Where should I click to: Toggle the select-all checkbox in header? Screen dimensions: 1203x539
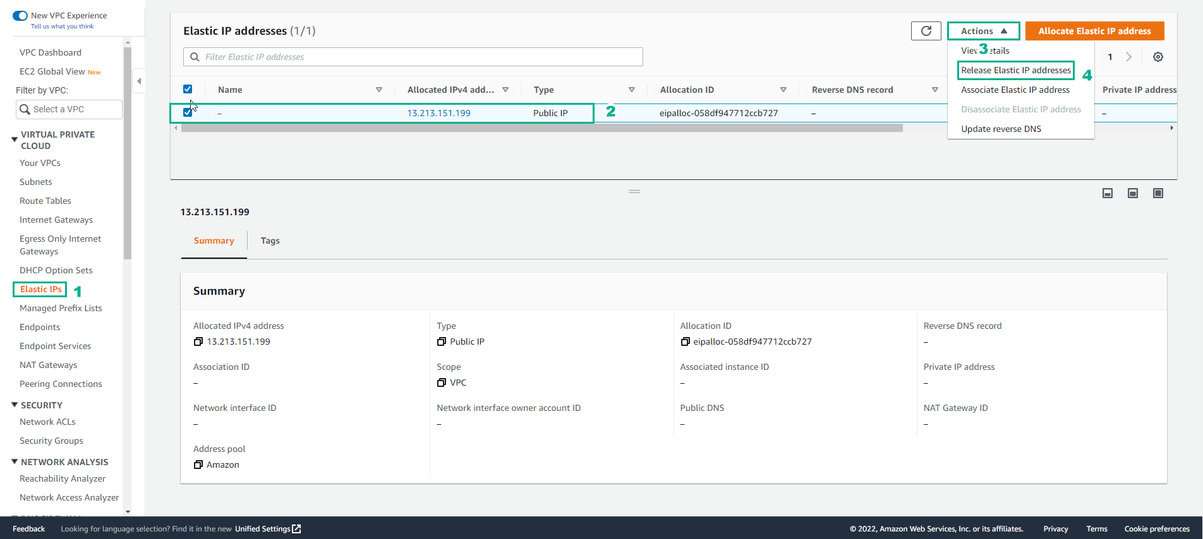click(x=188, y=89)
